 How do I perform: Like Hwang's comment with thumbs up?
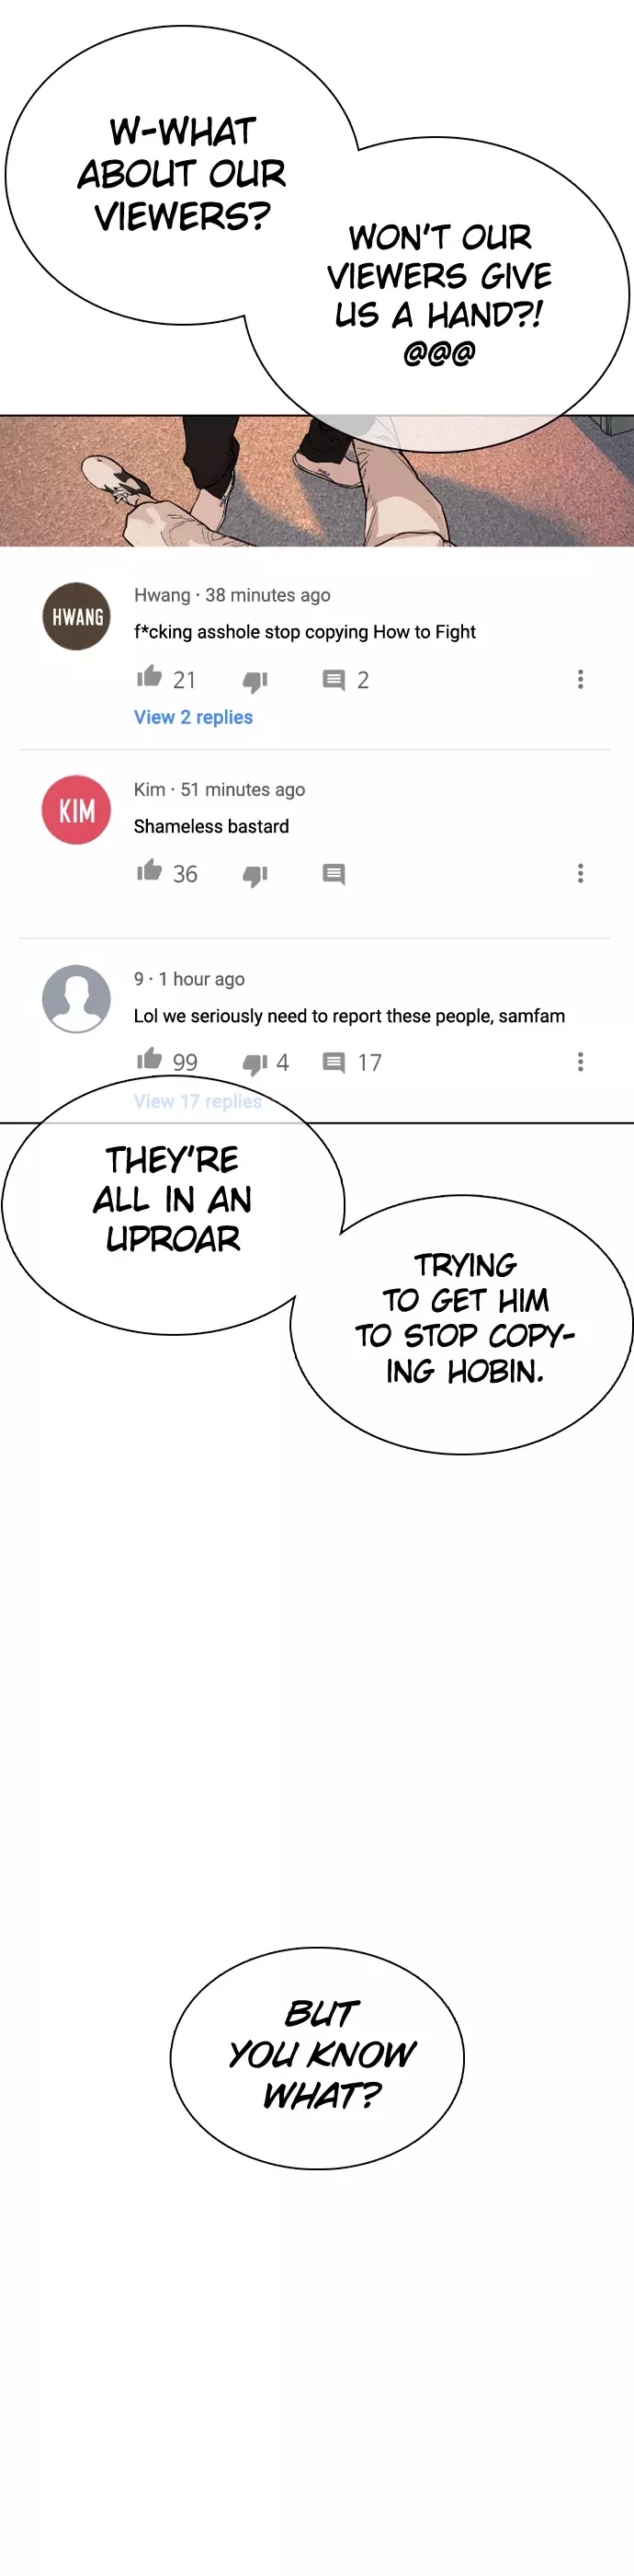click(150, 677)
